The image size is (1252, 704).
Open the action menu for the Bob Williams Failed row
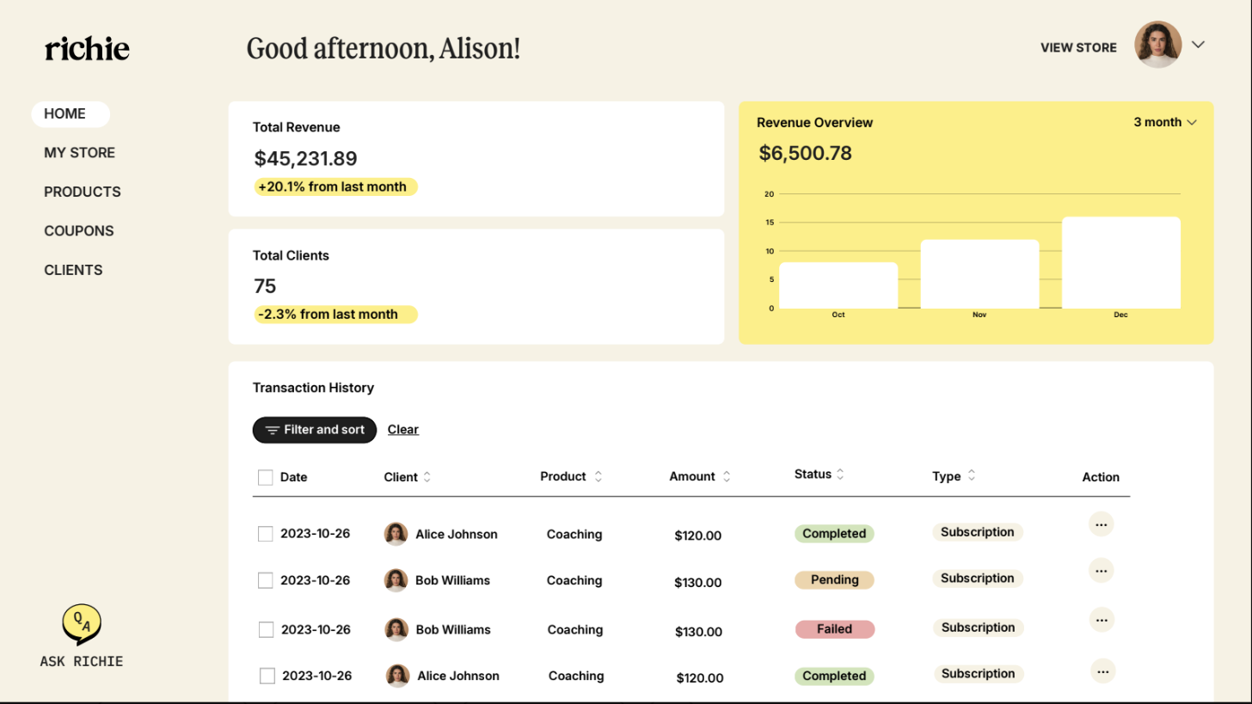[1102, 619]
